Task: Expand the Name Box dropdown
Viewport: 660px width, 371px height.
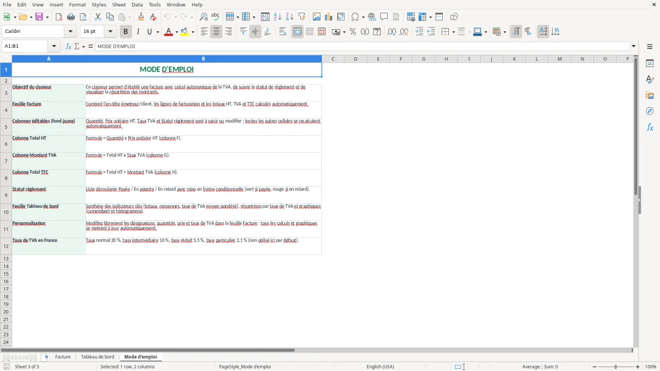Action: 54,46
